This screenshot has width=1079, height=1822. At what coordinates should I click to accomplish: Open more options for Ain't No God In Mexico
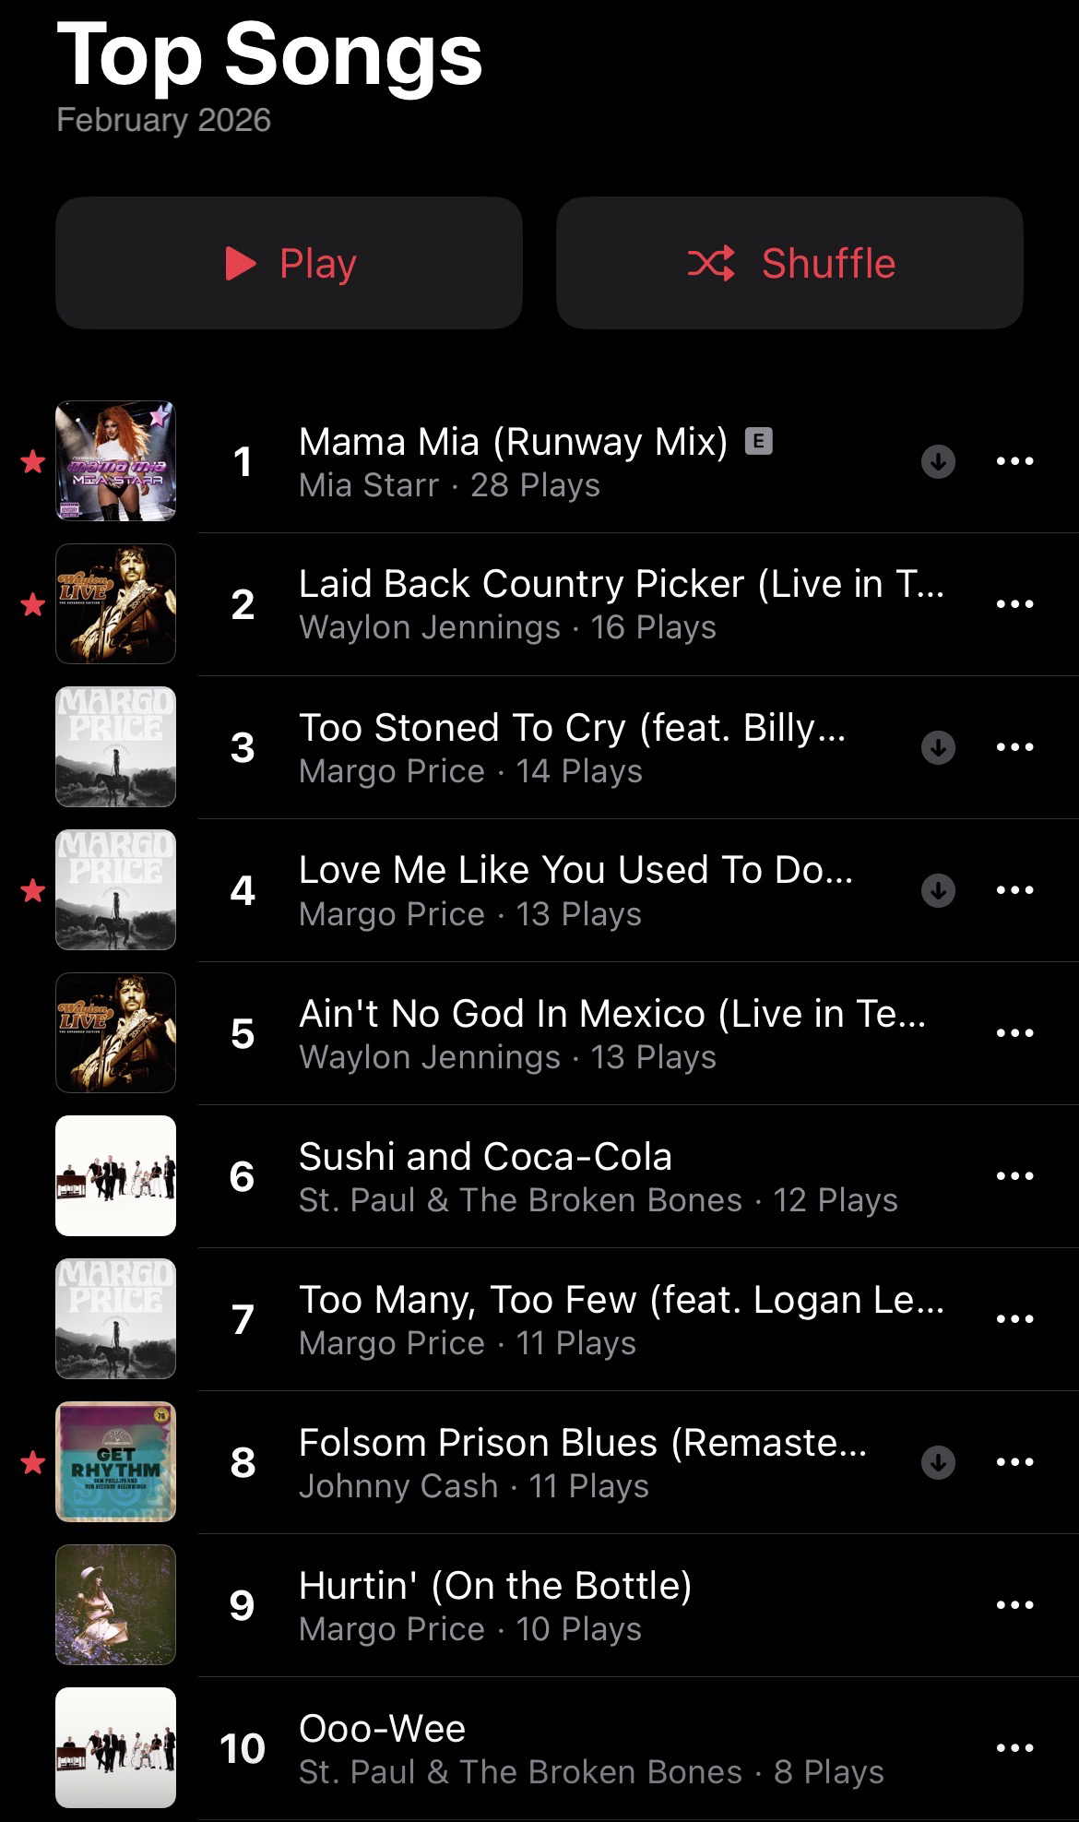click(x=1014, y=1033)
